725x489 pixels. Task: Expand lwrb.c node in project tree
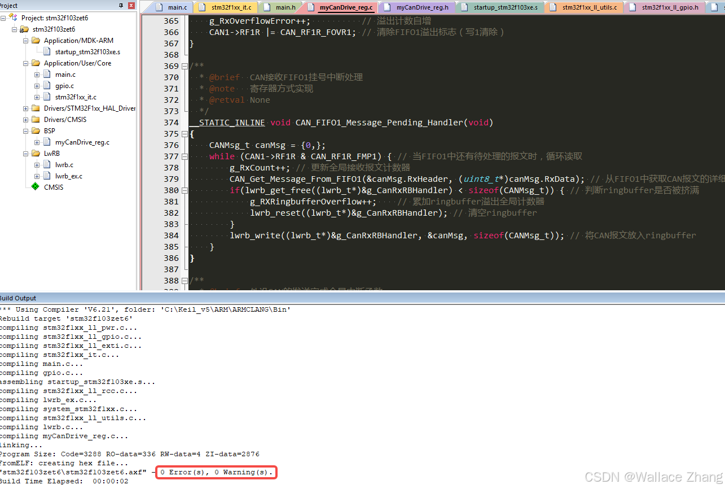(x=37, y=165)
